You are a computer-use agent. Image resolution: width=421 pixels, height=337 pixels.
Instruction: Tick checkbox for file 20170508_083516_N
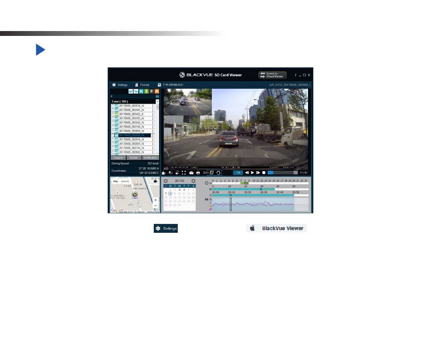click(x=113, y=106)
